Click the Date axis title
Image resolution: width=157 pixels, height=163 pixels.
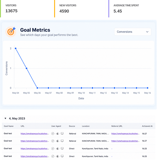81,98
